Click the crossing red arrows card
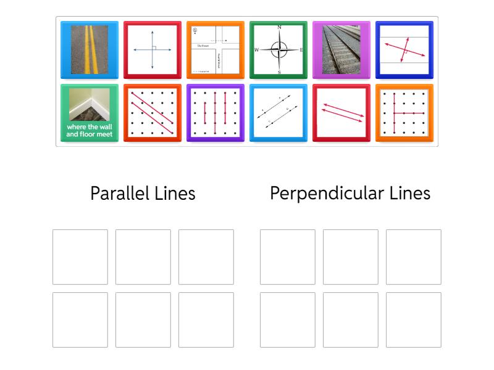The height and width of the screenshot is (370, 494). 404,50
